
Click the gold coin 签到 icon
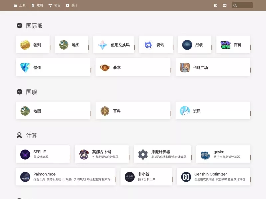coord(25,45)
